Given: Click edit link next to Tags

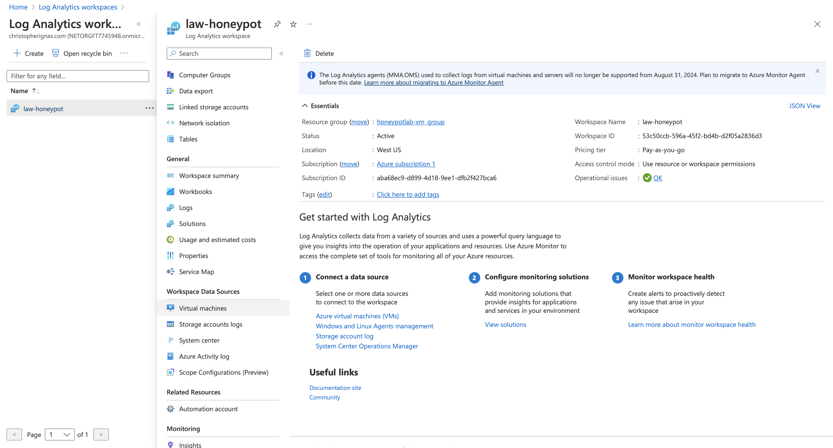Looking at the screenshot, I should click(325, 194).
